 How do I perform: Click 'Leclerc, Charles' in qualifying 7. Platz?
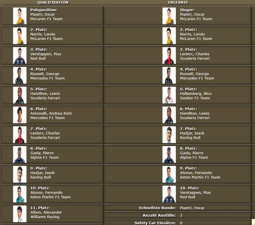(x=45, y=133)
